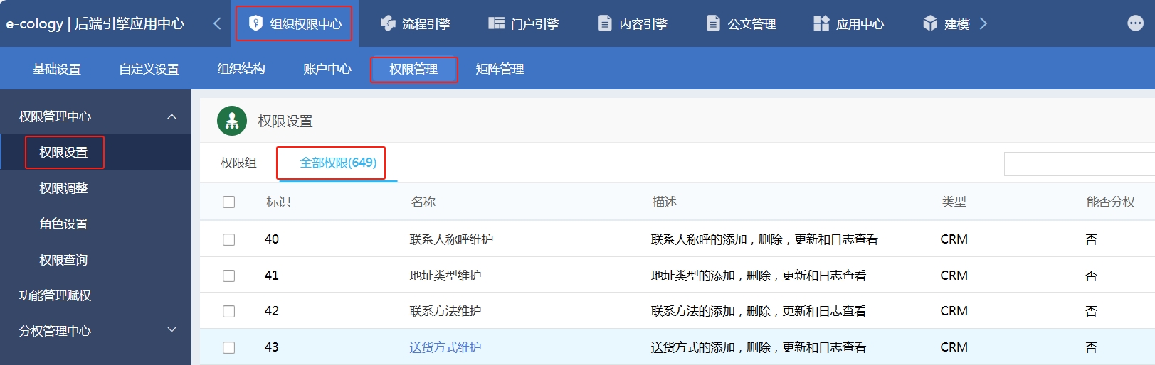Check the checkbox for row 40

tap(228, 239)
